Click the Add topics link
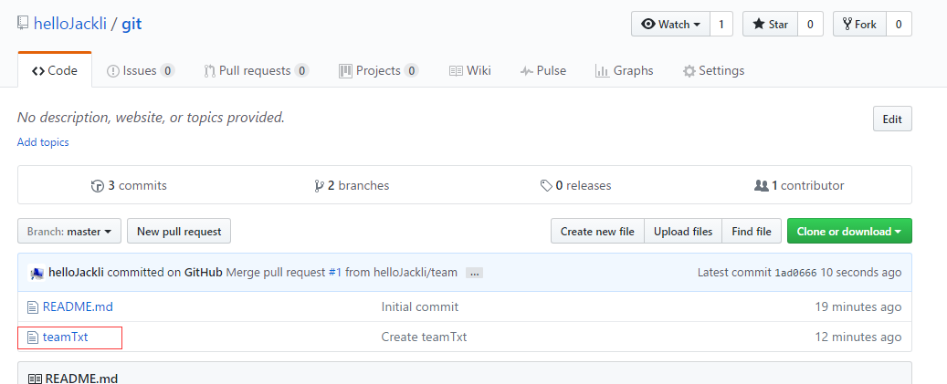This screenshot has width=947, height=384. pyautogui.click(x=43, y=142)
